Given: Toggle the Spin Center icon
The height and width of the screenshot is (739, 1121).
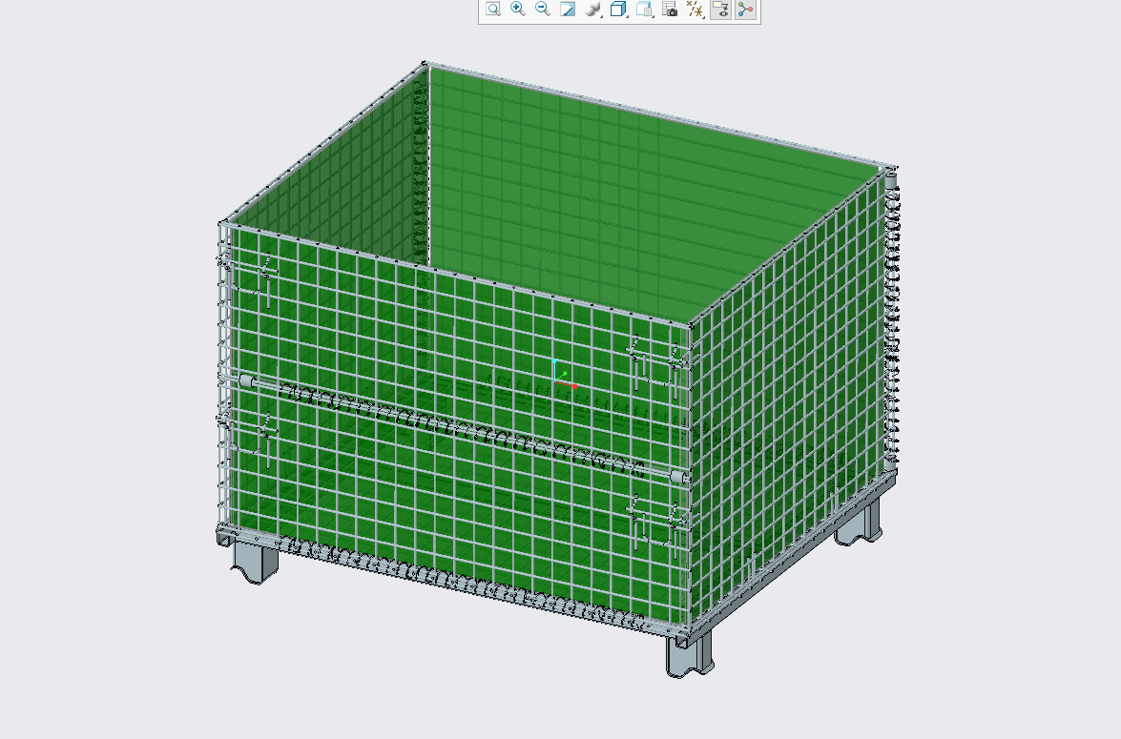Looking at the screenshot, I should click(x=746, y=9).
